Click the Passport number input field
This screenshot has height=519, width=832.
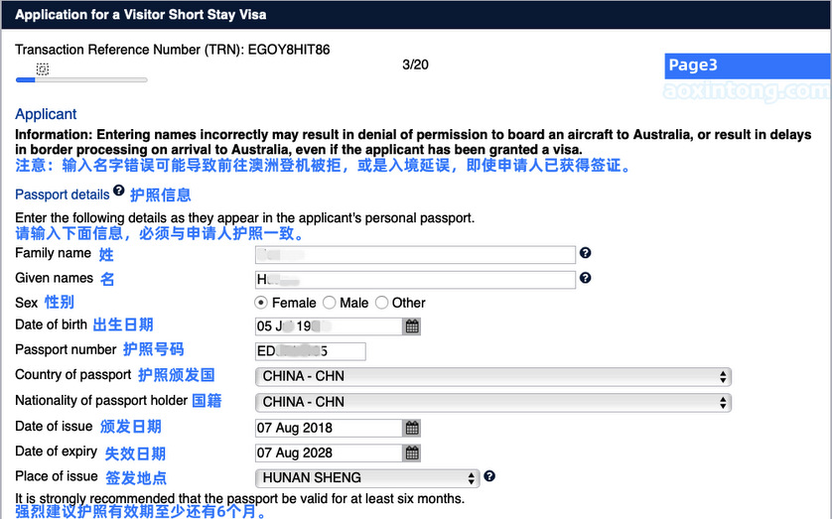(x=311, y=351)
